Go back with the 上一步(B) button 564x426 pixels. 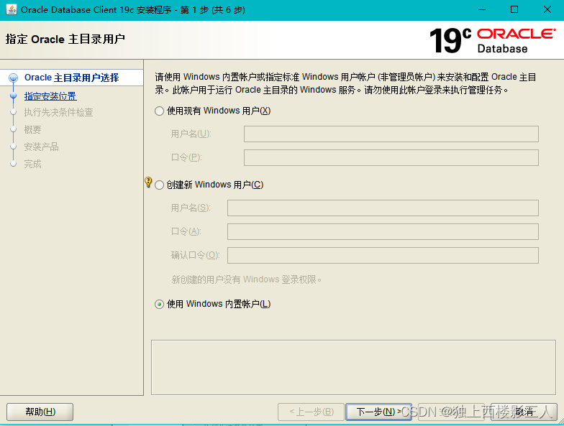311,412
